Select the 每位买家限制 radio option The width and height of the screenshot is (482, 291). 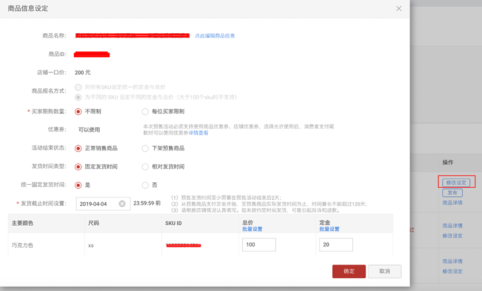click(145, 112)
